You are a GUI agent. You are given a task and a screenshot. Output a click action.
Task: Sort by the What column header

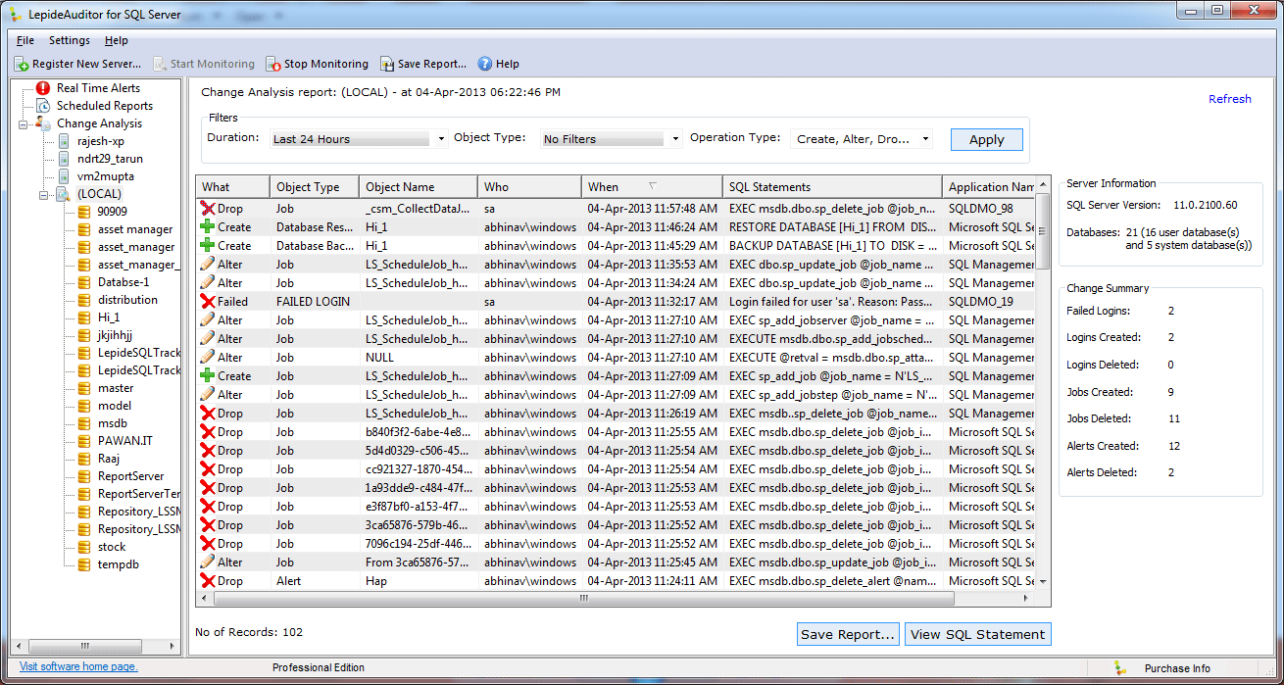pos(233,186)
